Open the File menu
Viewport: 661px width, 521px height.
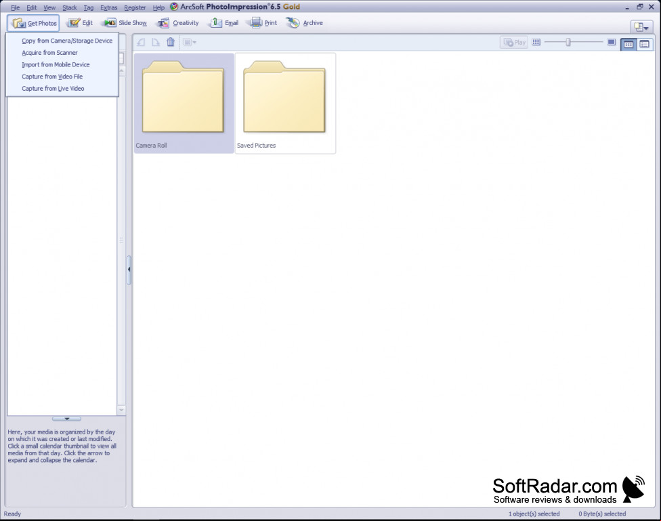click(15, 7)
